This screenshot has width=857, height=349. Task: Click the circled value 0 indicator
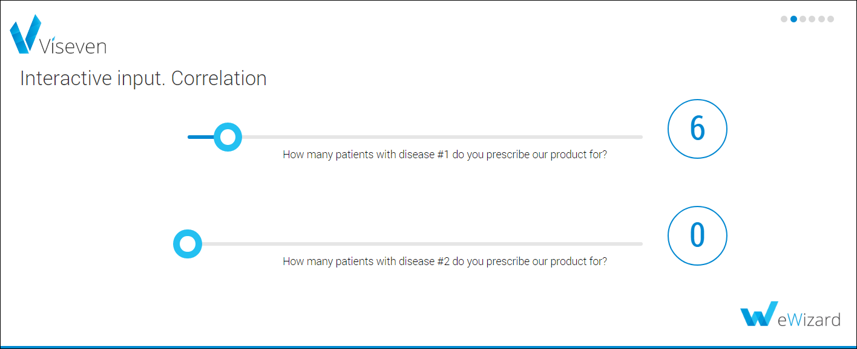pos(697,236)
